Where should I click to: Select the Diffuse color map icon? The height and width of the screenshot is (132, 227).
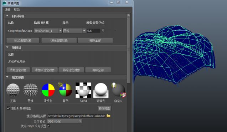click(48, 90)
